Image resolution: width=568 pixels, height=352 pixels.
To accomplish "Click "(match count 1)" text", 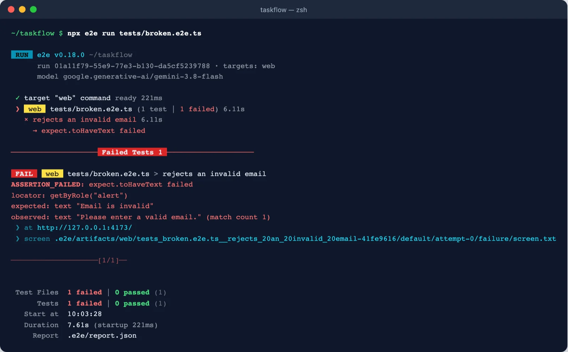I will pos(238,217).
